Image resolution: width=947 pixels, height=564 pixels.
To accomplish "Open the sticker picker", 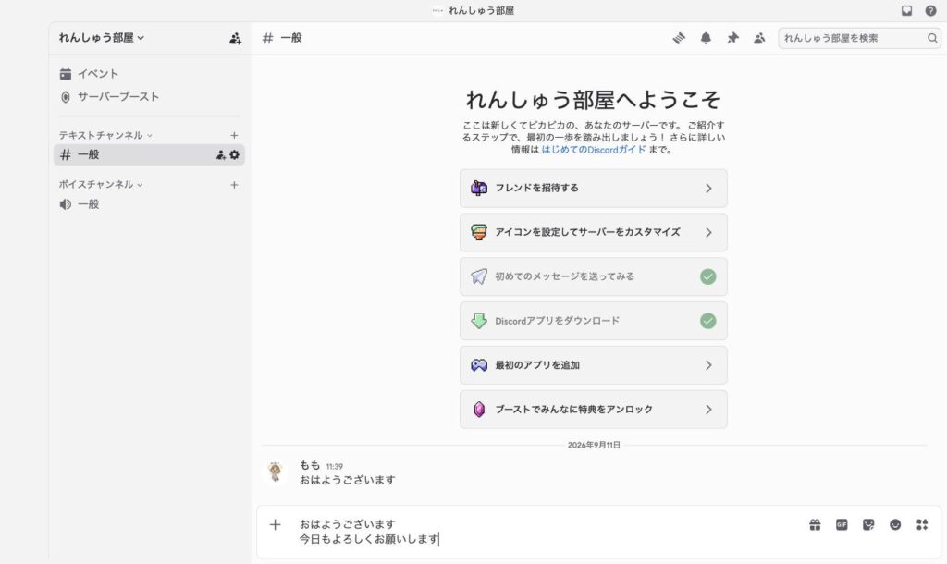I will pos(868,525).
